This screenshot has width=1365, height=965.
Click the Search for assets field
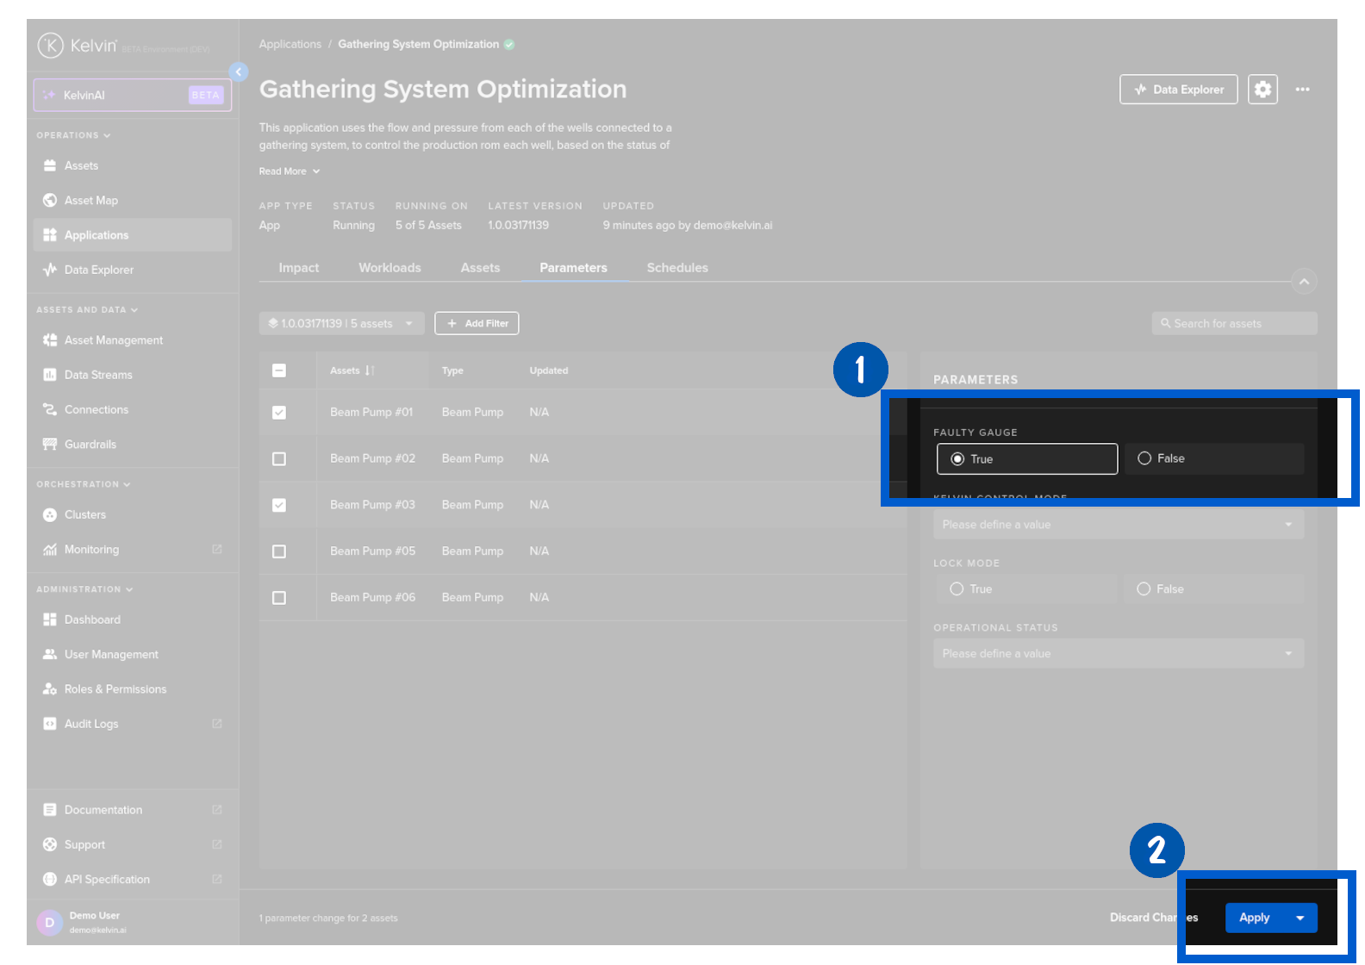[x=1234, y=324]
